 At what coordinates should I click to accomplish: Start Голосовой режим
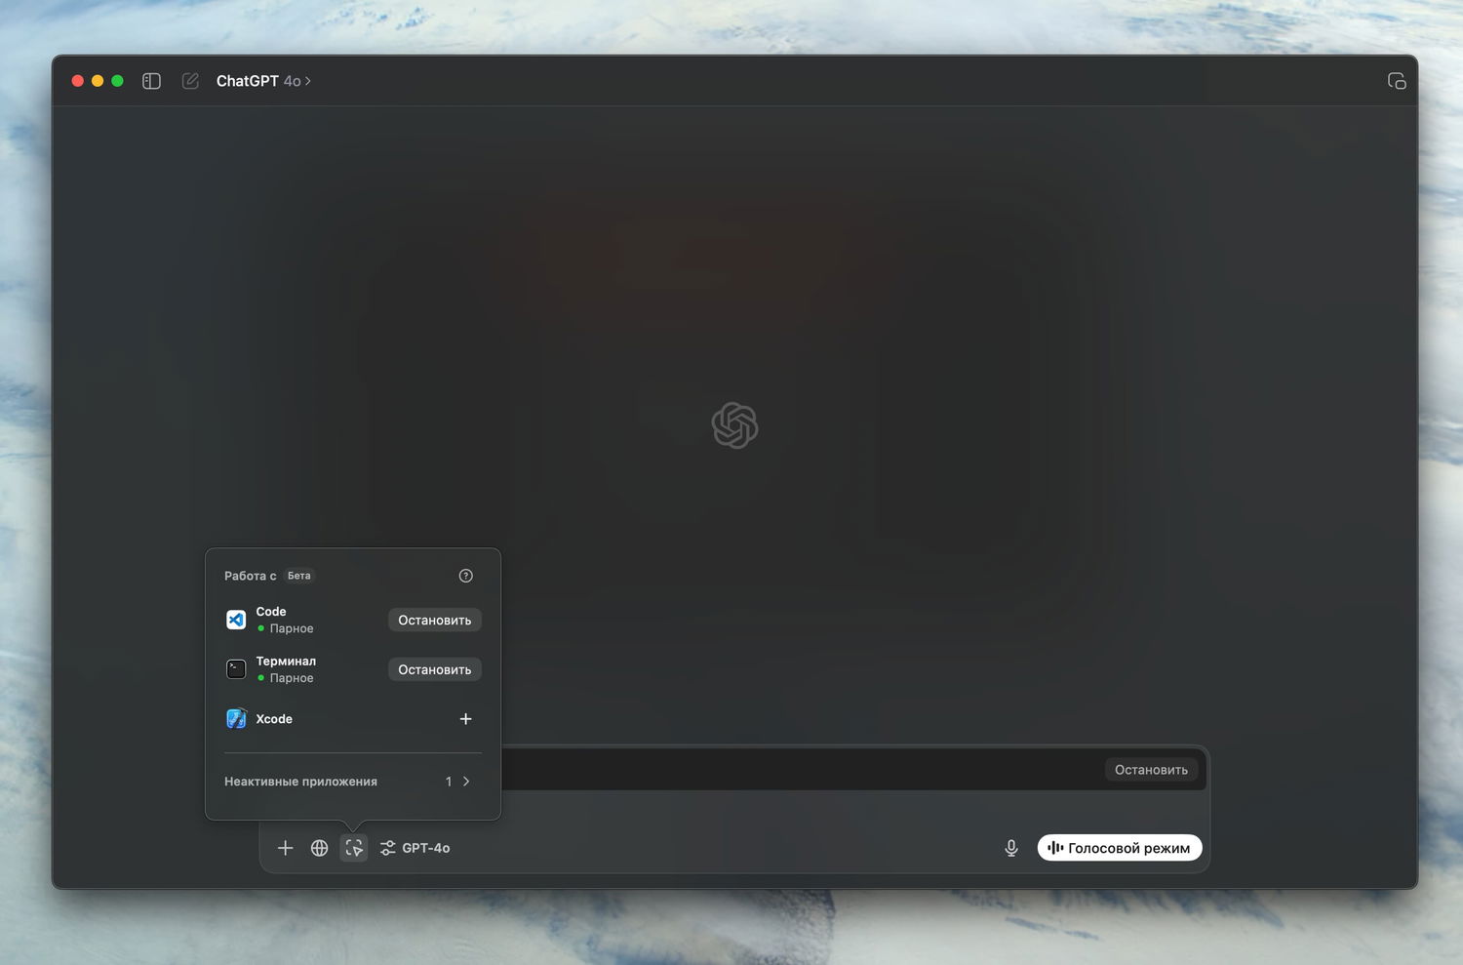pos(1120,848)
